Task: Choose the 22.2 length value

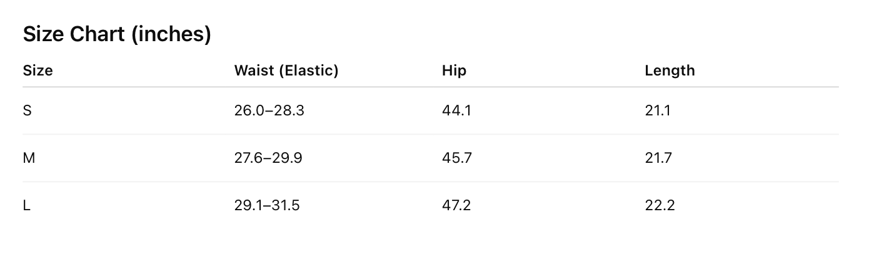Action: click(660, 205)
